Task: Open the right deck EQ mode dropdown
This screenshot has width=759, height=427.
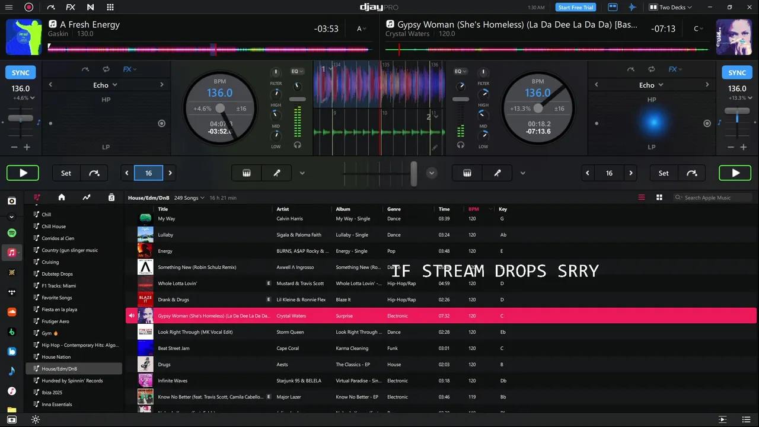Action: (460, 71)
